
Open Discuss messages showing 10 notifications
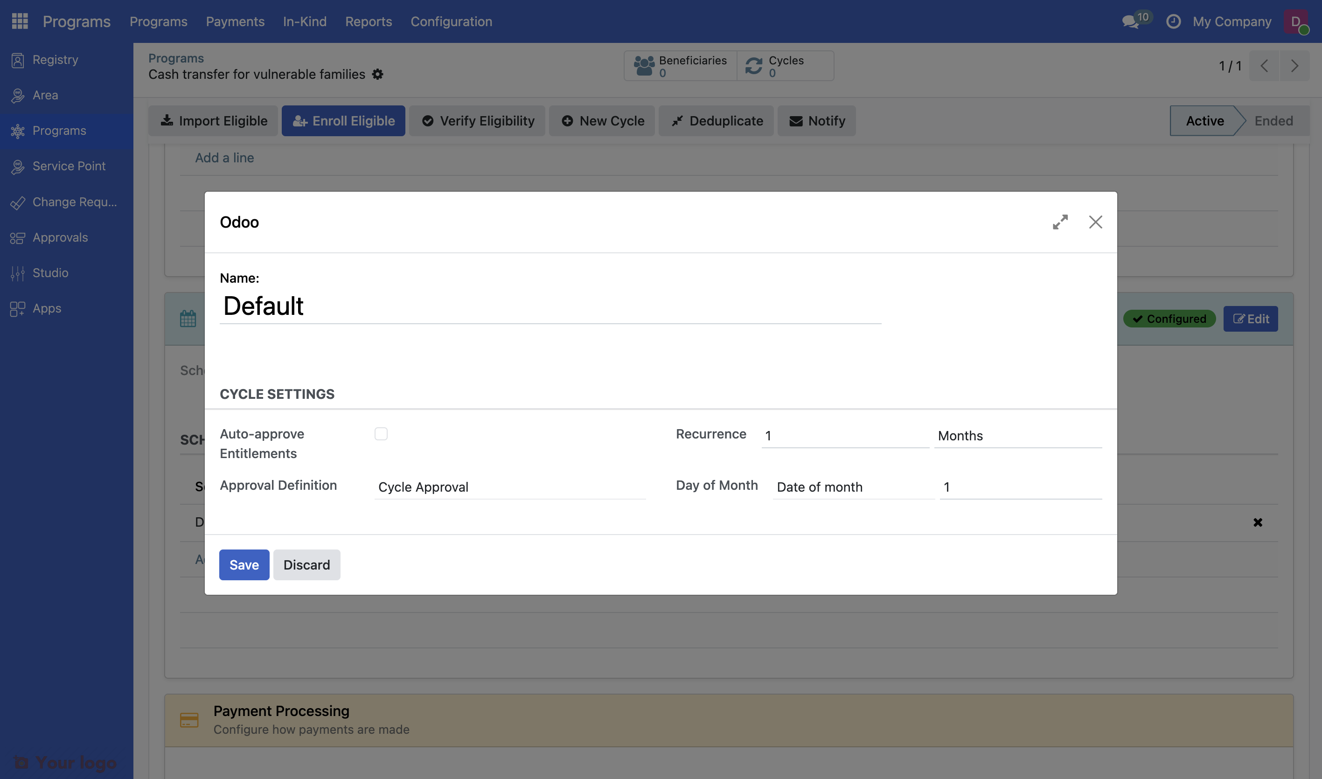pyautogui.click(x=1130, y=21)
